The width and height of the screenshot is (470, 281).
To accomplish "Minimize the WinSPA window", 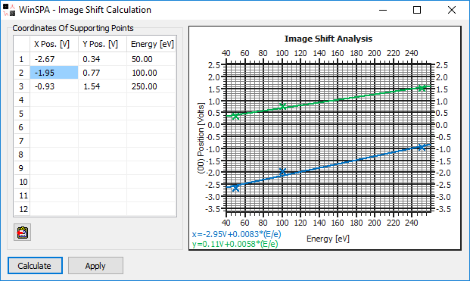I will [x=383, y=10].
